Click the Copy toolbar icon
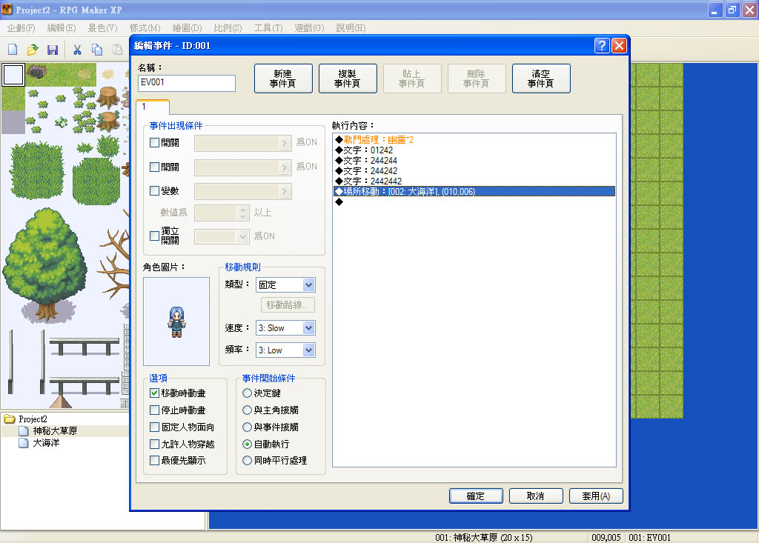 [97, 50]
